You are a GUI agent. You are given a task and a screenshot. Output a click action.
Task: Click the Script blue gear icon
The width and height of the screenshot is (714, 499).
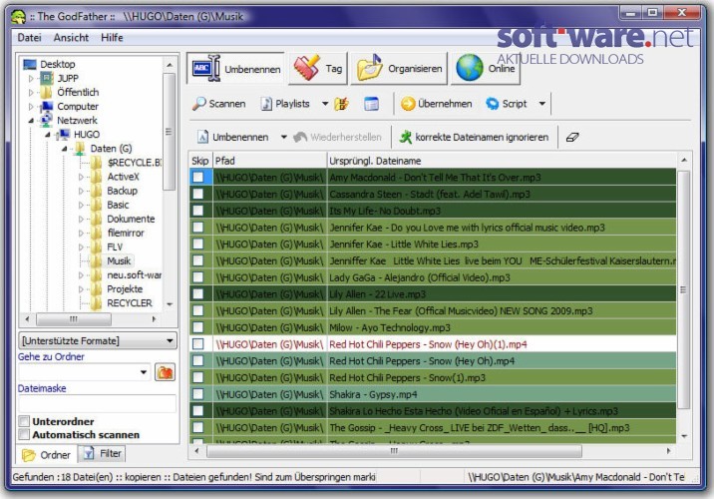pyautogui.click(x=493, y=104)
